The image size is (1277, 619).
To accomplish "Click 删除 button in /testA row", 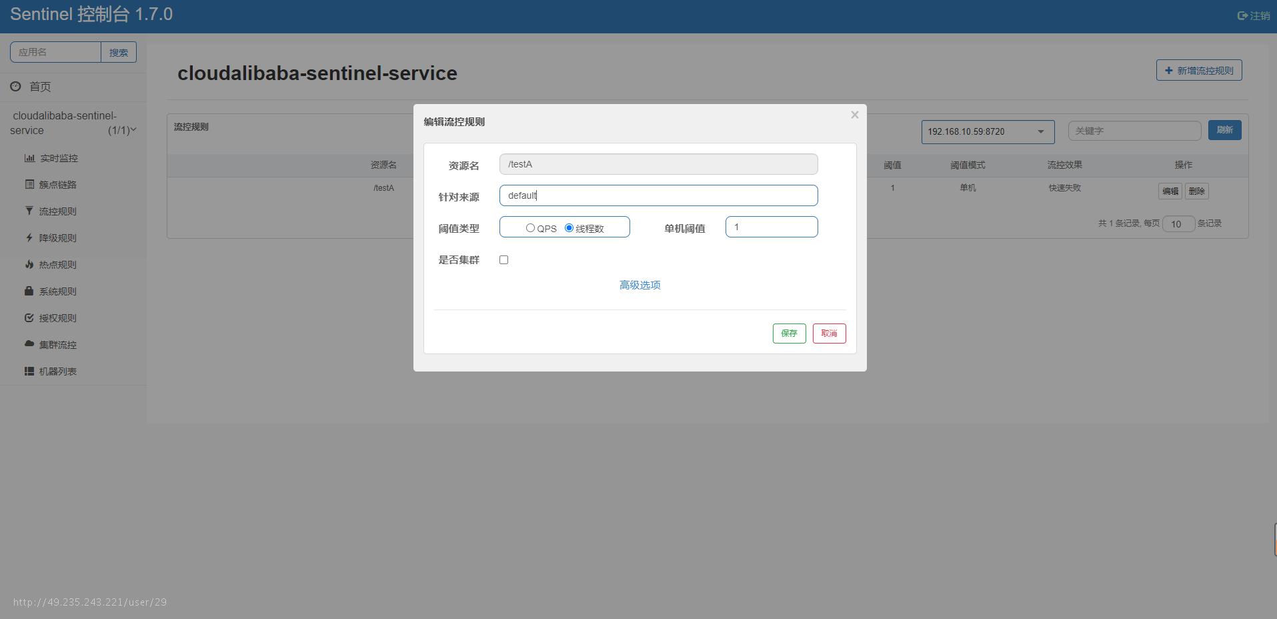I will point(1196,191).
